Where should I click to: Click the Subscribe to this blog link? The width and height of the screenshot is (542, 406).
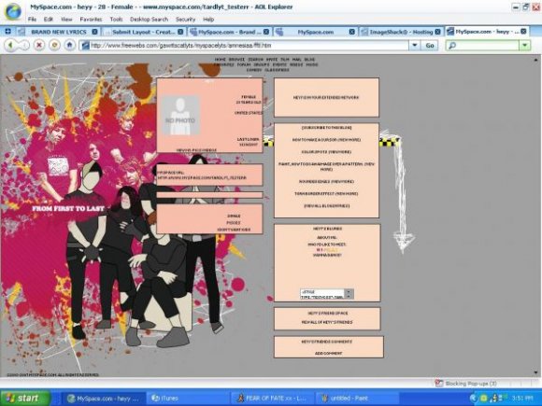tap(326, 128)
